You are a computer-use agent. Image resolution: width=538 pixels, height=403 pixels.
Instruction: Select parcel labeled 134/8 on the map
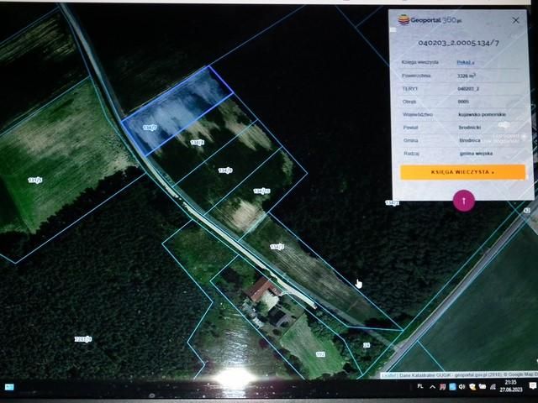click(x=198, y=142)
